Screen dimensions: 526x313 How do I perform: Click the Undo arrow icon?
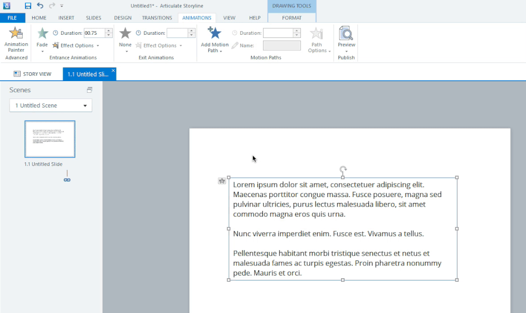click(41, 6)
